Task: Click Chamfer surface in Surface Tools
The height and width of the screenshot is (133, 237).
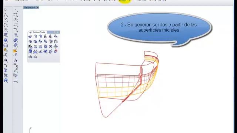Action: [x=40, y=36]
